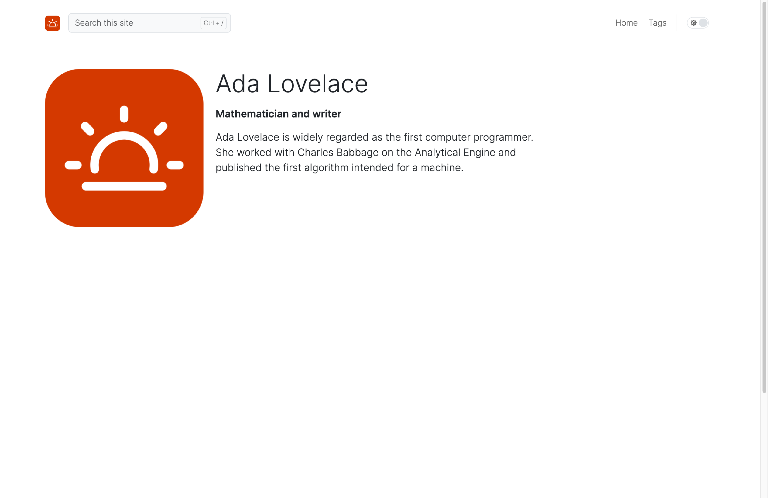Click the horizon bar in the large avatar
Image resolution: width=768 pixels, height=498 pixels.
click(124, 186)
